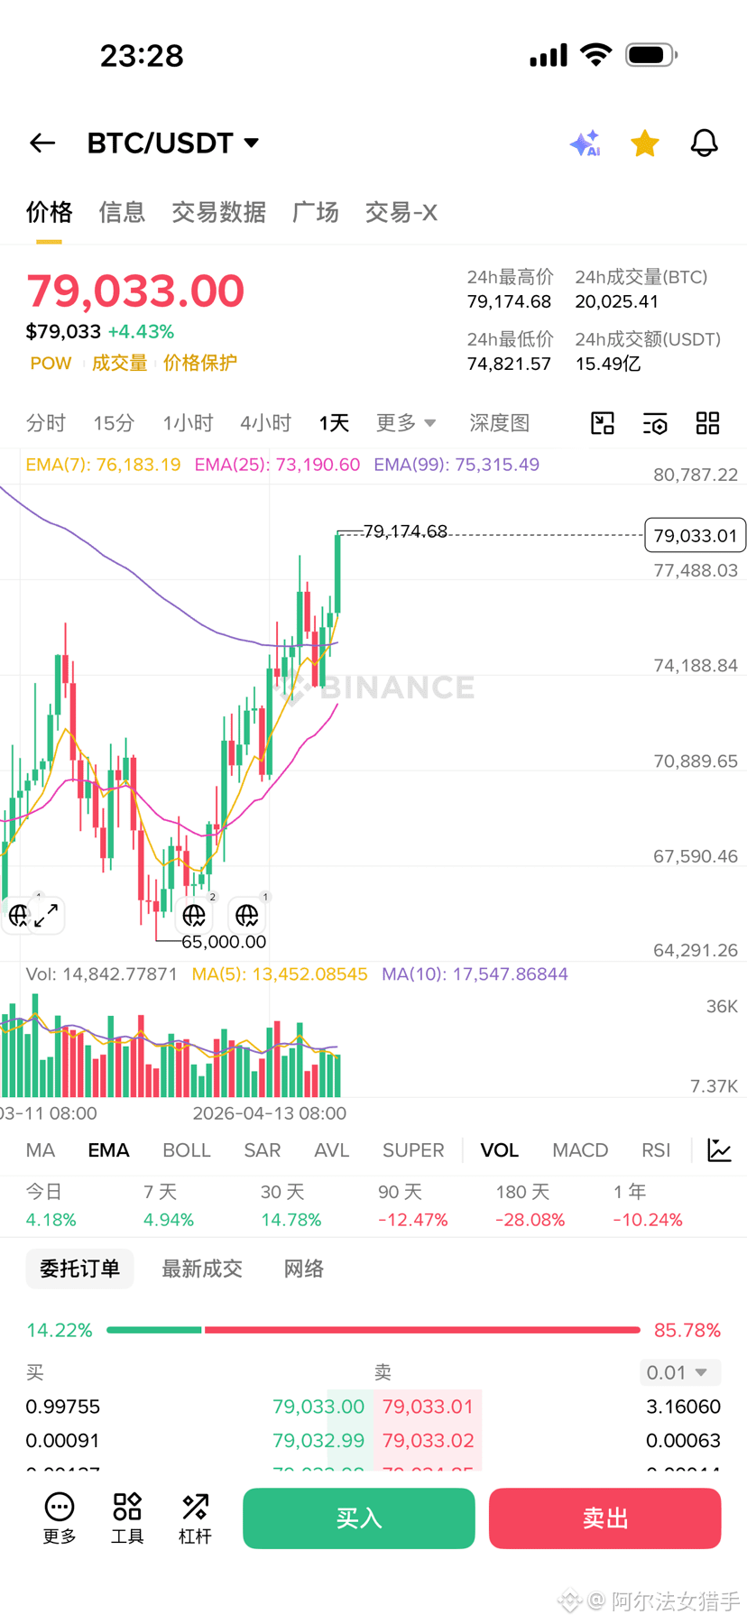Open the chart drawing tools icon
Viewport: 747px width, 1624px height.
tap(603, 423)
